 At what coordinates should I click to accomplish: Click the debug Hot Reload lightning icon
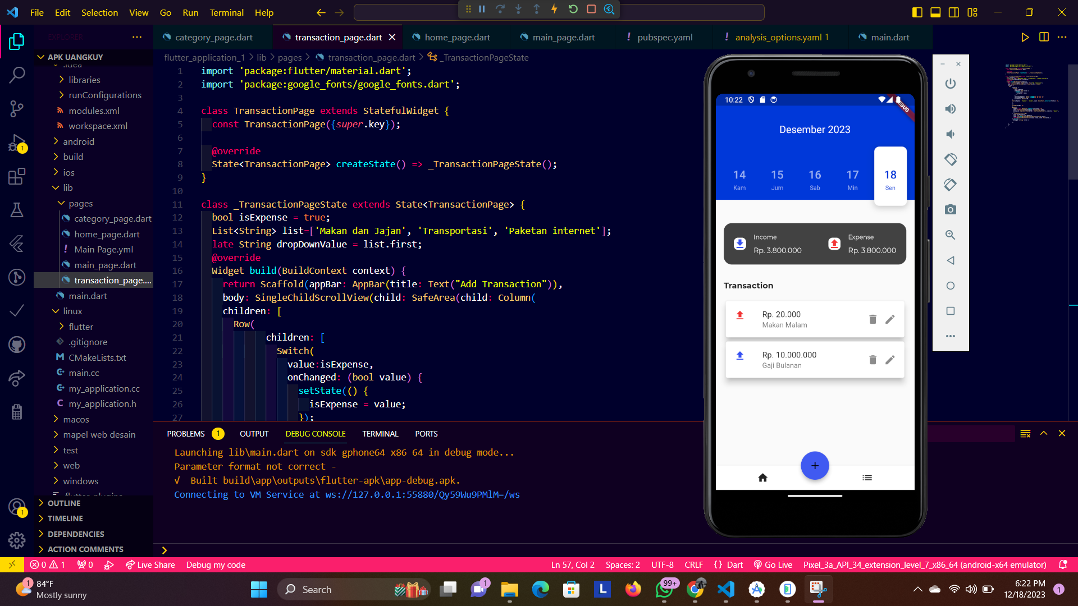click(x=554, y=10)
